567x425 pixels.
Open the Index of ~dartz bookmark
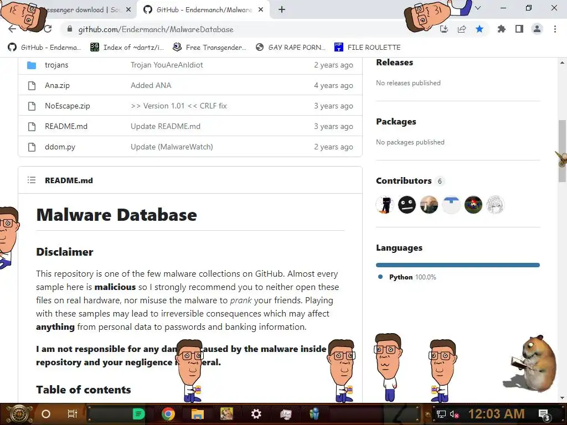click(127, 48)
